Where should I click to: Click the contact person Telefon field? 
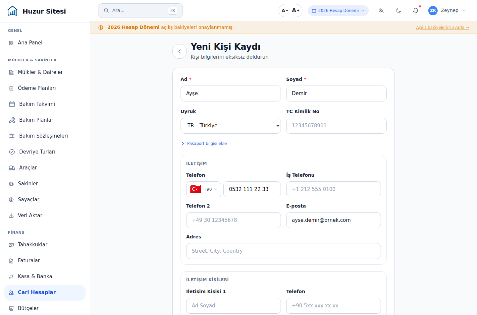click(x=334, y=306)
